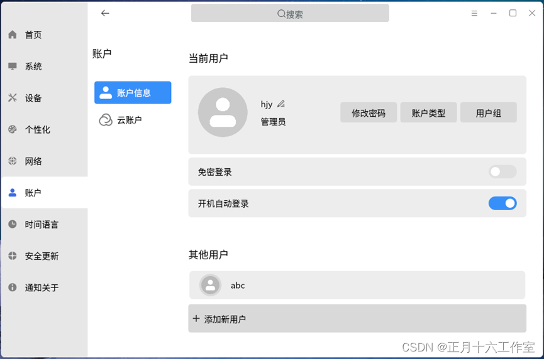
Task: Open the 用户组 button
Action: pyautogui.click(x=489, y=112)
